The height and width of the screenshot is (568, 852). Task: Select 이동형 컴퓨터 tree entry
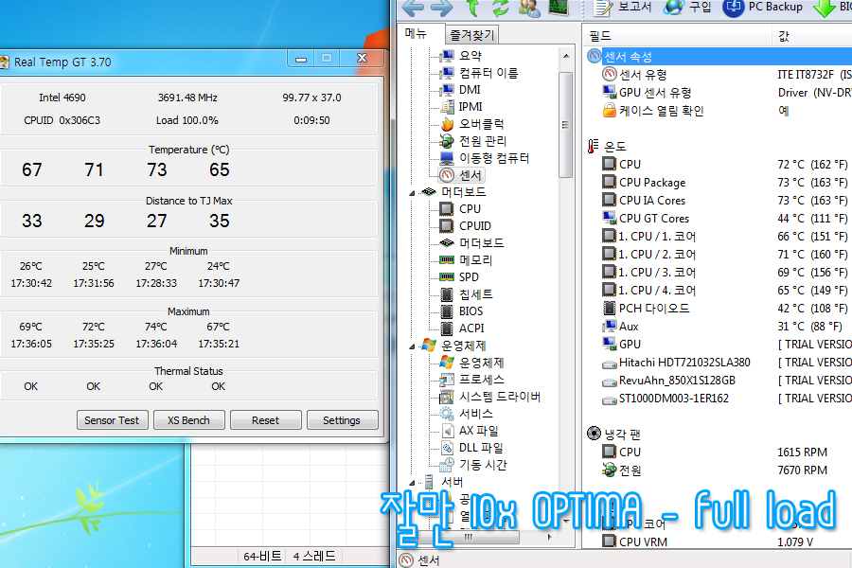point(485,158)
